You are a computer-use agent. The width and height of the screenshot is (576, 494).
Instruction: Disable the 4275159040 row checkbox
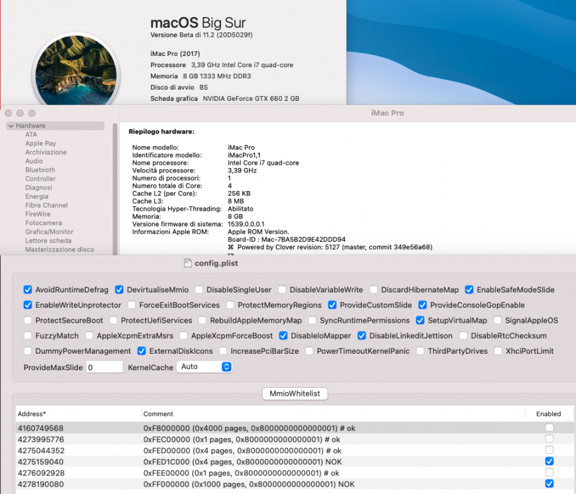coord(549,461)
